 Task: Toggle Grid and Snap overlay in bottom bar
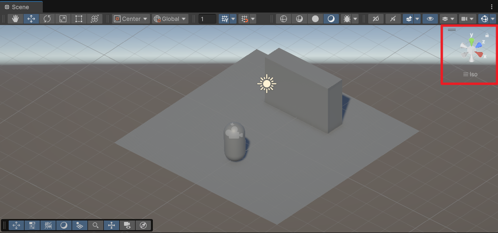point(48,225)
